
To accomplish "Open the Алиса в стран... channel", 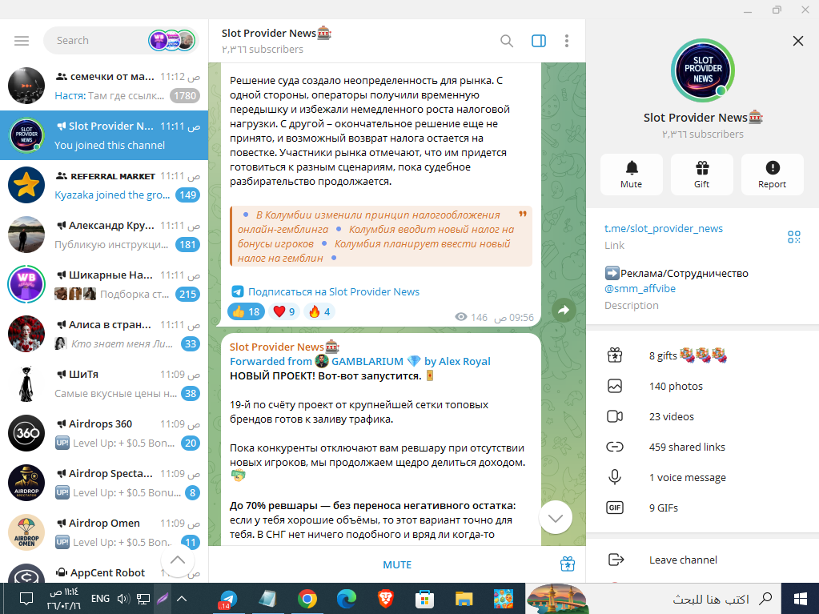I will click(x=104, y=334).
